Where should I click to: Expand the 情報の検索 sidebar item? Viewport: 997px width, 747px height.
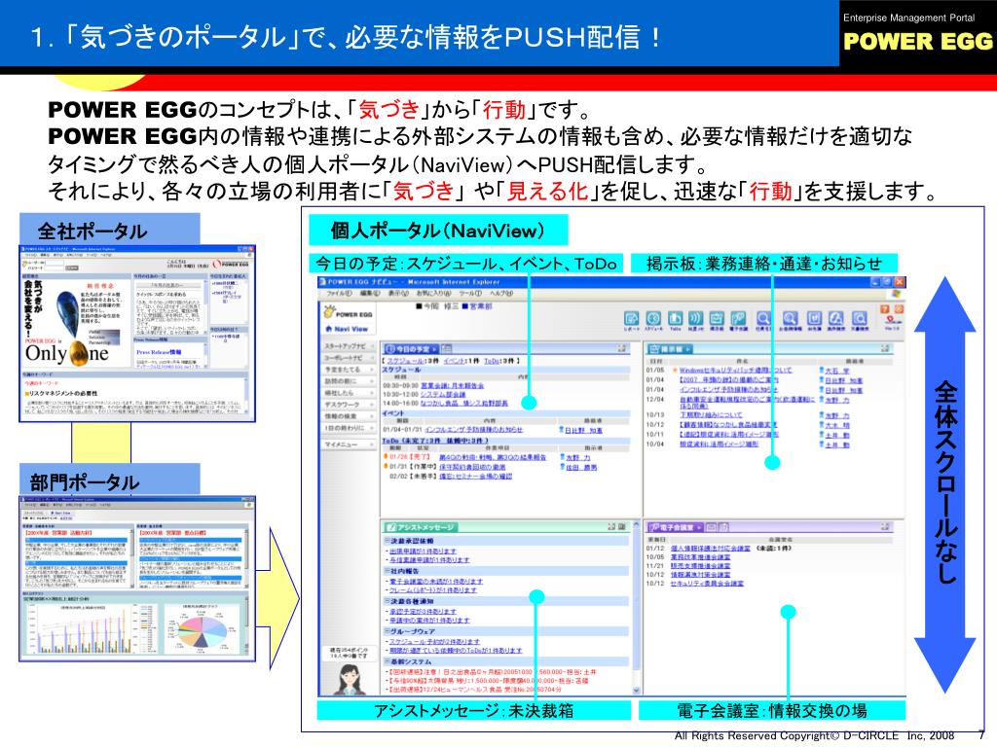coord(350,416)
